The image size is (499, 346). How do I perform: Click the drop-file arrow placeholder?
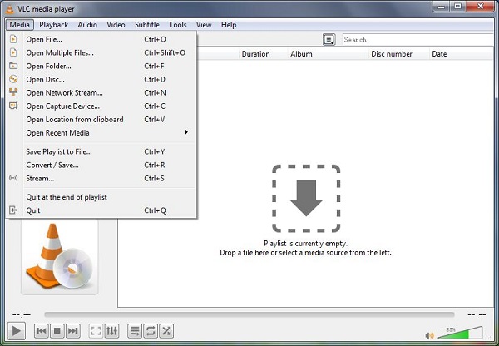(306, 198)
